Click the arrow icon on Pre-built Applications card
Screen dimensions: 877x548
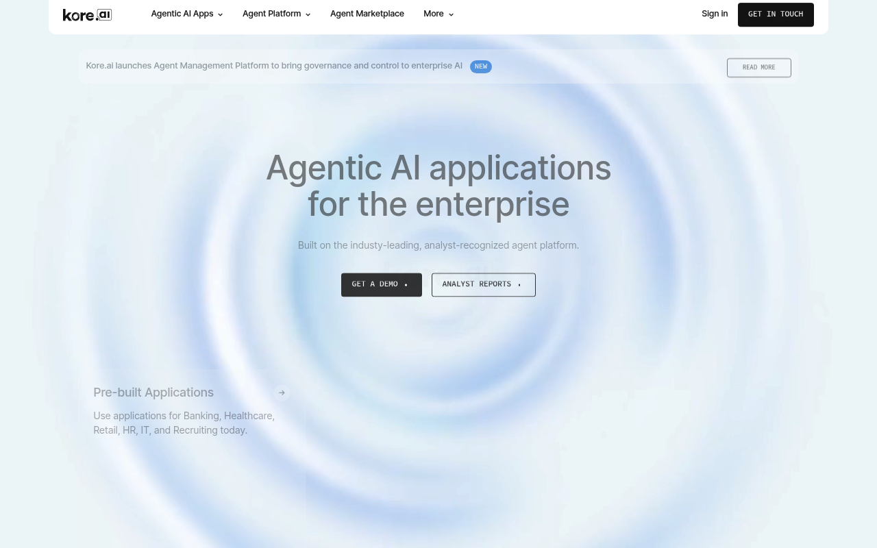[x=282, y=393]
